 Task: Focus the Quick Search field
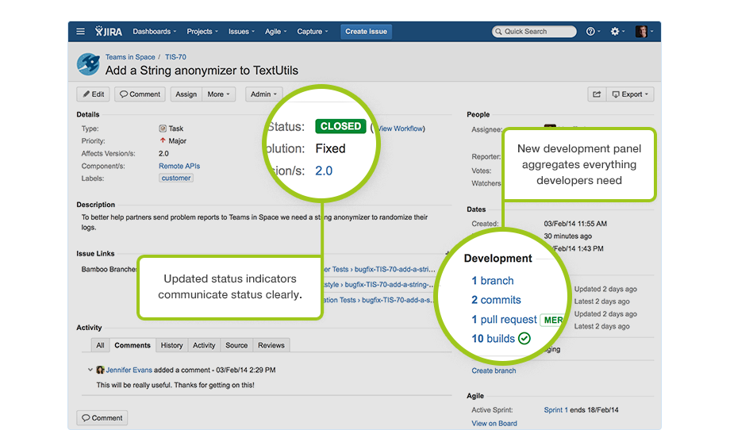pos(534,32)
